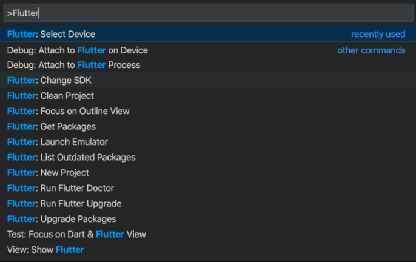This screenshot has width=416, height=262.
Task: Select 'Flutter: Change SDK' command
Action: point(49,80)
